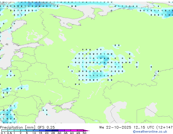Click the legend value label '0.5'
Viewport: 173px width, 134px height.
click(x=10, y=133)
